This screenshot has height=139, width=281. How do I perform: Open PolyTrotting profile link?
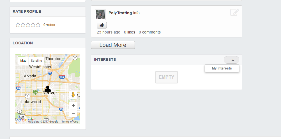click(x=120, y=13)
